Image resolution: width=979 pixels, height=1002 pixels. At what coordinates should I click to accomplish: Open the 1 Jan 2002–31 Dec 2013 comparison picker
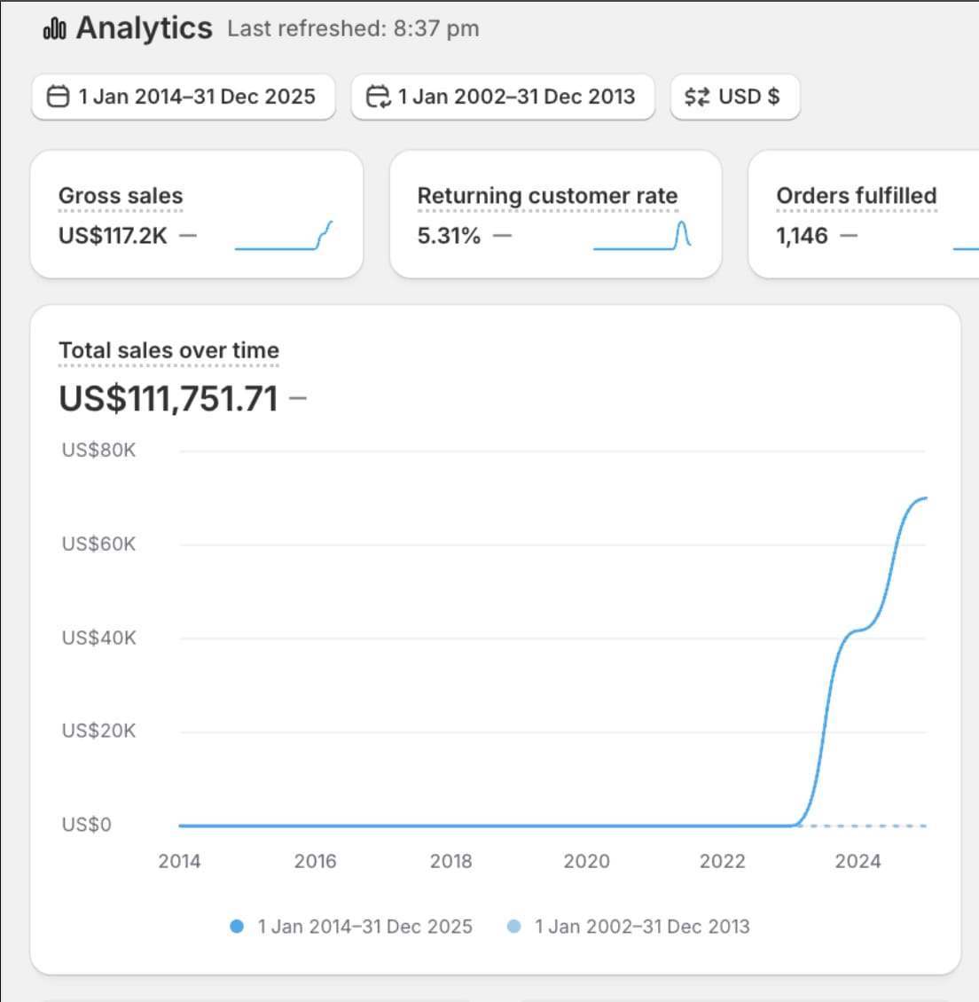tap(503, 96)
